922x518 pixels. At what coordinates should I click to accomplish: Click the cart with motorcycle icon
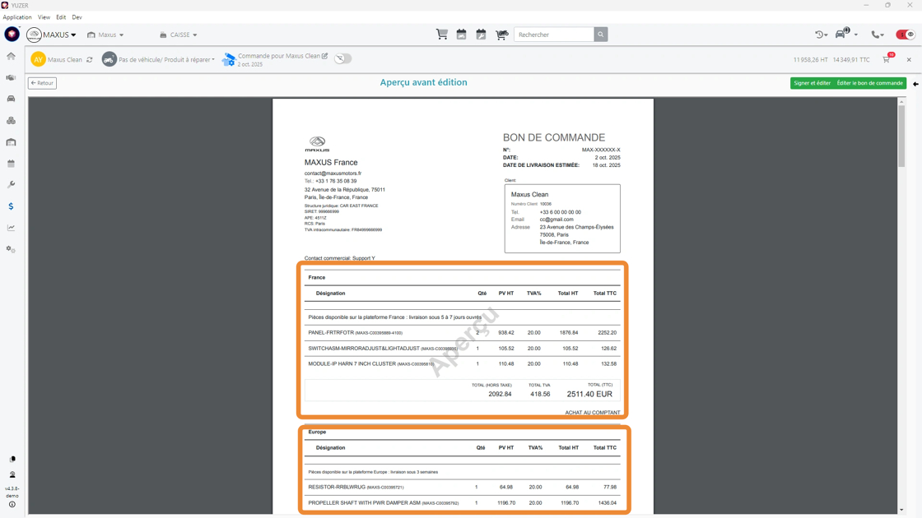click(501, 35)
